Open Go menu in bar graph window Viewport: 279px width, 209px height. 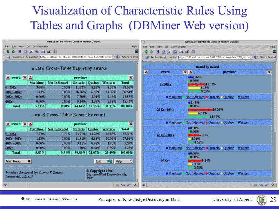click(166, 47)
